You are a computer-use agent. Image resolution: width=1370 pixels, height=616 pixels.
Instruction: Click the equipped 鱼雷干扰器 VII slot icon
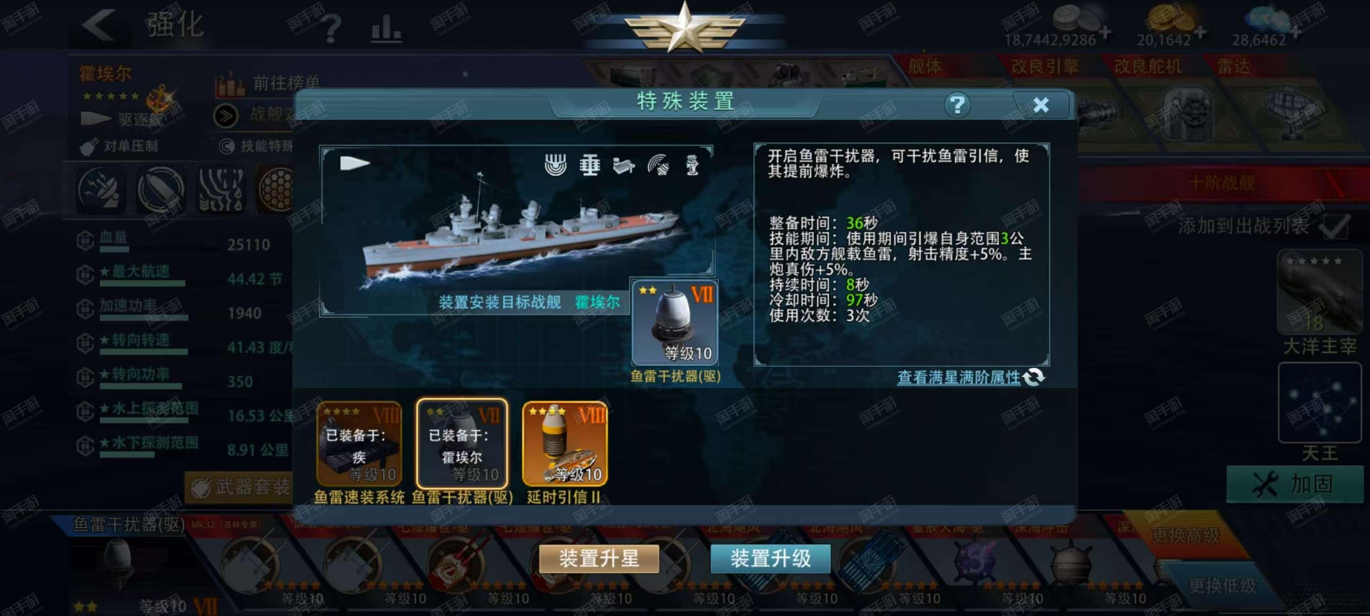pyautogui.click(x=675, y=323)
